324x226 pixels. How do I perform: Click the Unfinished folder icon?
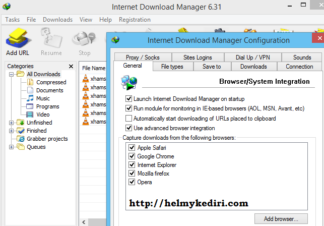[21, 123]
